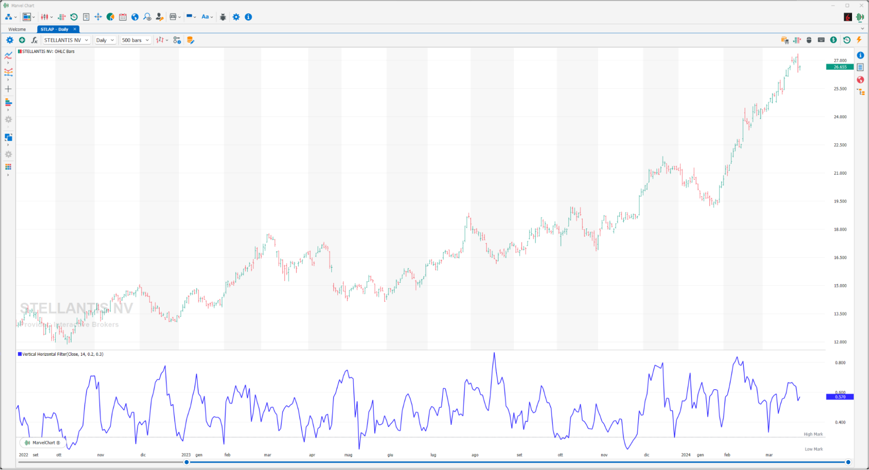Viewport: 869px width, 470px height.
Task: Click the 0.570 indicator value label
Action: [839, 397]
